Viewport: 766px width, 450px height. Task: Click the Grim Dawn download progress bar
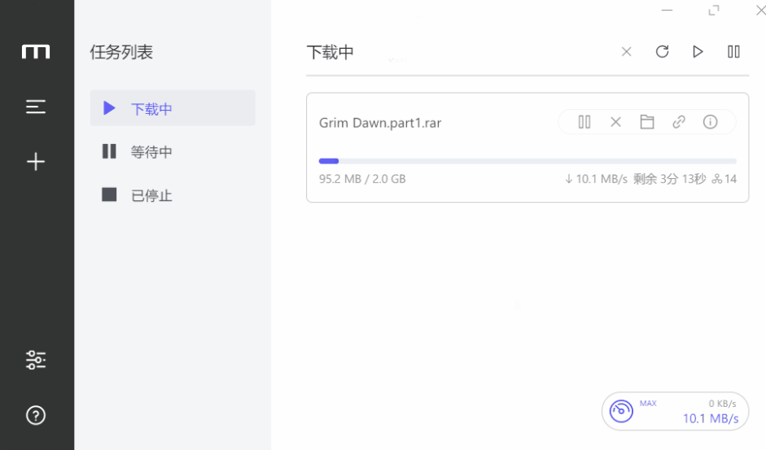tap(527, 161)
